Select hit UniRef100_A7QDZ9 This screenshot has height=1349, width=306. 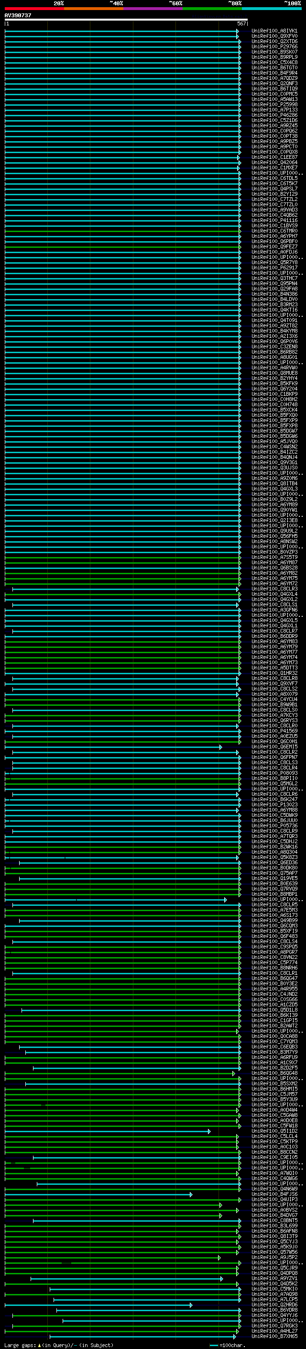[274, 78]
